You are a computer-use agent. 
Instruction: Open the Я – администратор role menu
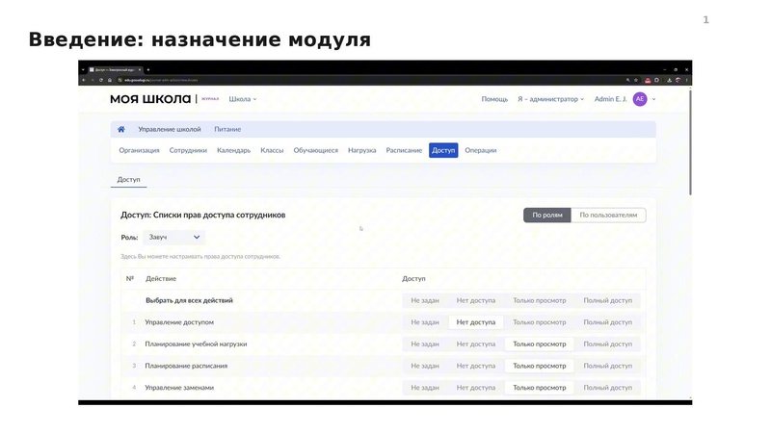[x=550, y=99]
